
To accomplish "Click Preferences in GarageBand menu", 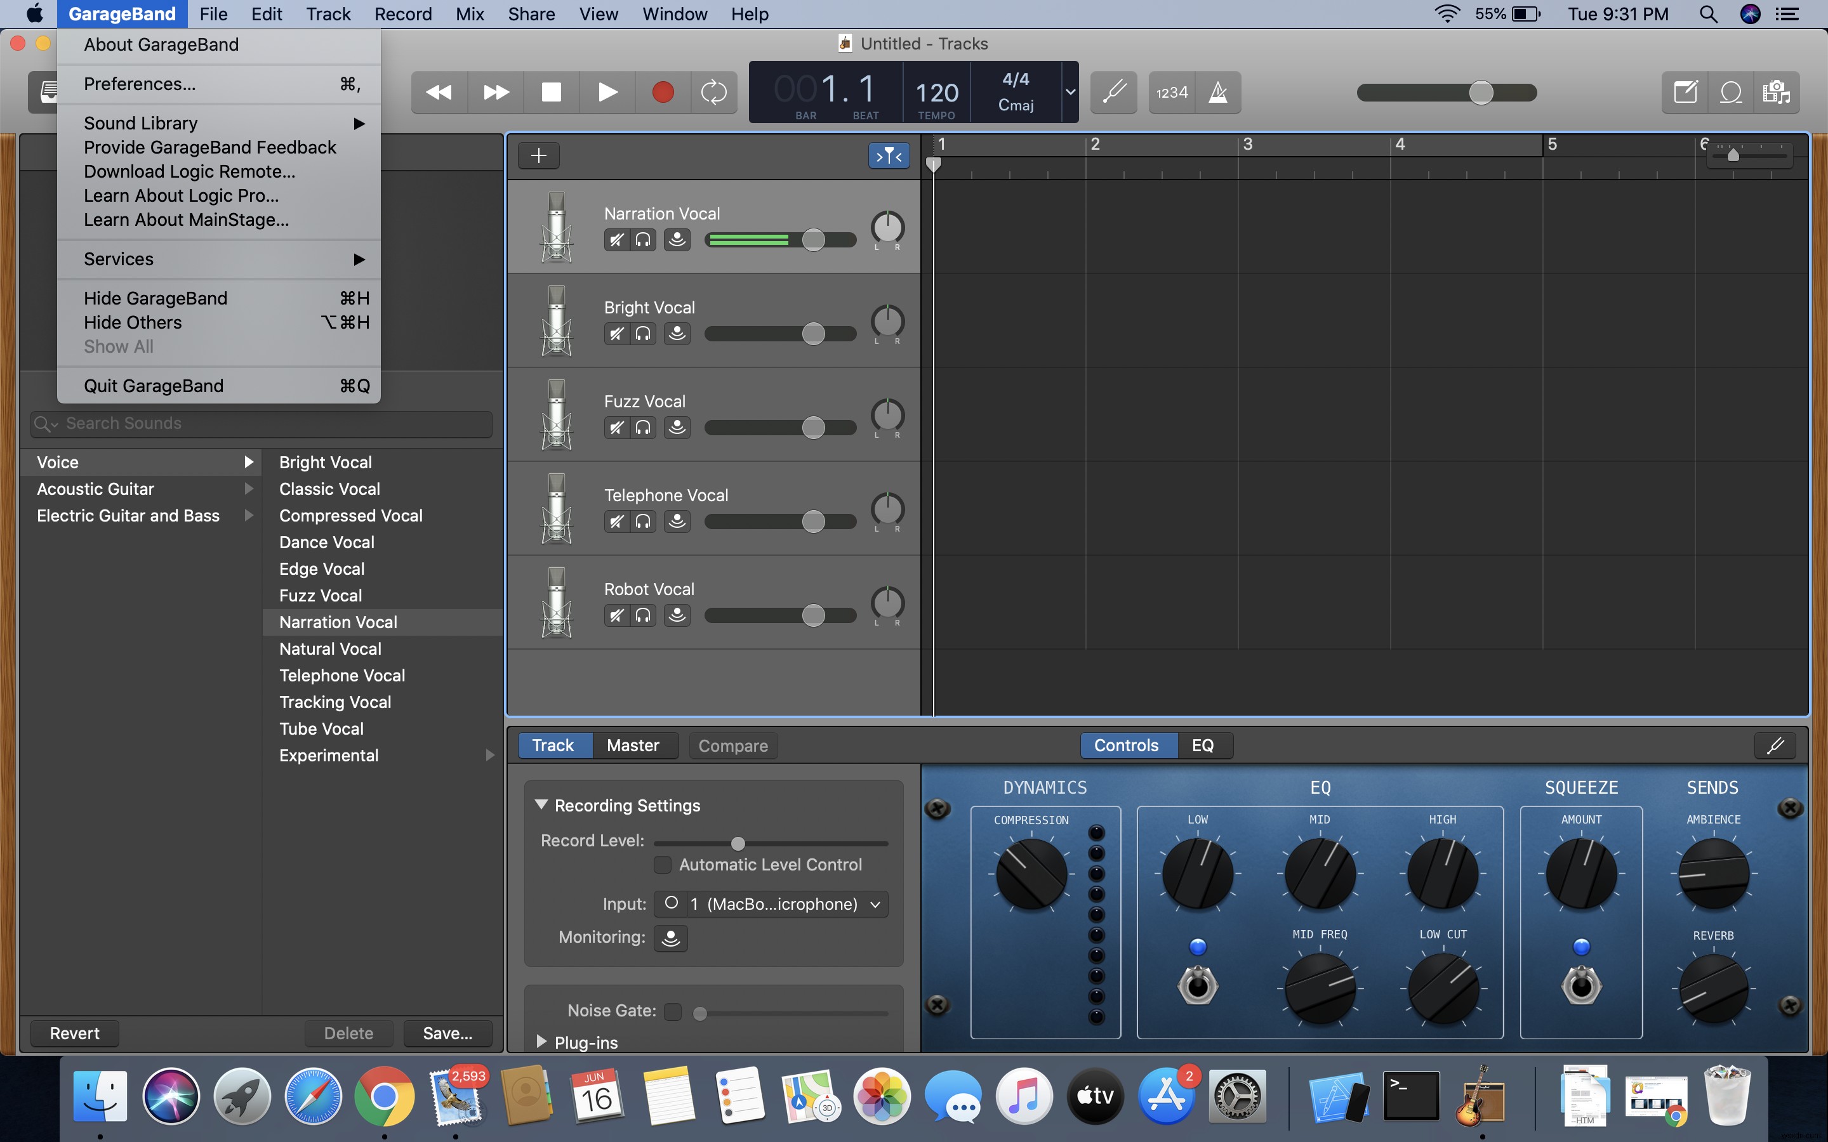I will click(138, 83).
